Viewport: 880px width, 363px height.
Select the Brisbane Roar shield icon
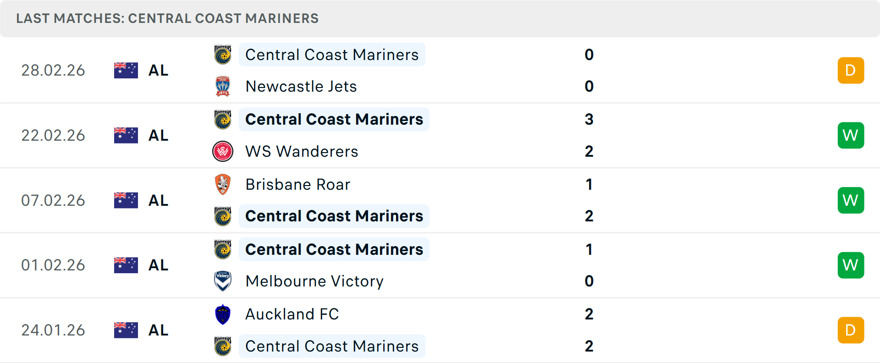coord(222,184)
